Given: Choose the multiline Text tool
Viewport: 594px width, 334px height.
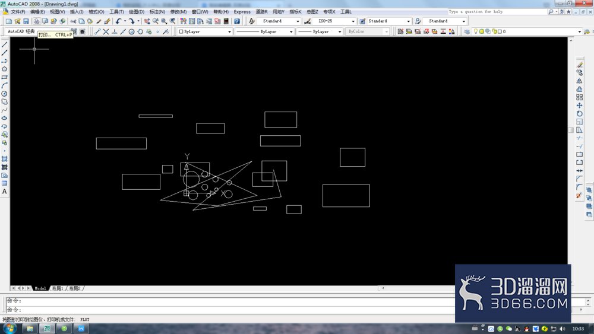Looking at the screenshot, I should coord(5,192).
